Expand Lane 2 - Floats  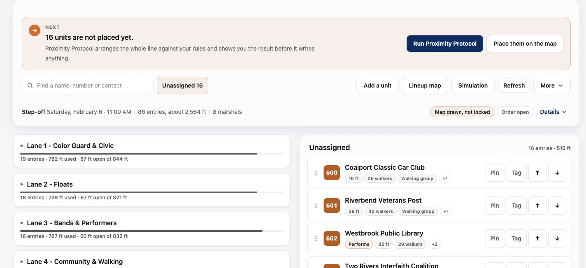(22, 184)
